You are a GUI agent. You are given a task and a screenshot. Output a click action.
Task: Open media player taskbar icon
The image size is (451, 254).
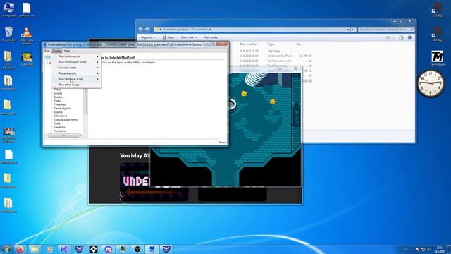click(49, 249)
